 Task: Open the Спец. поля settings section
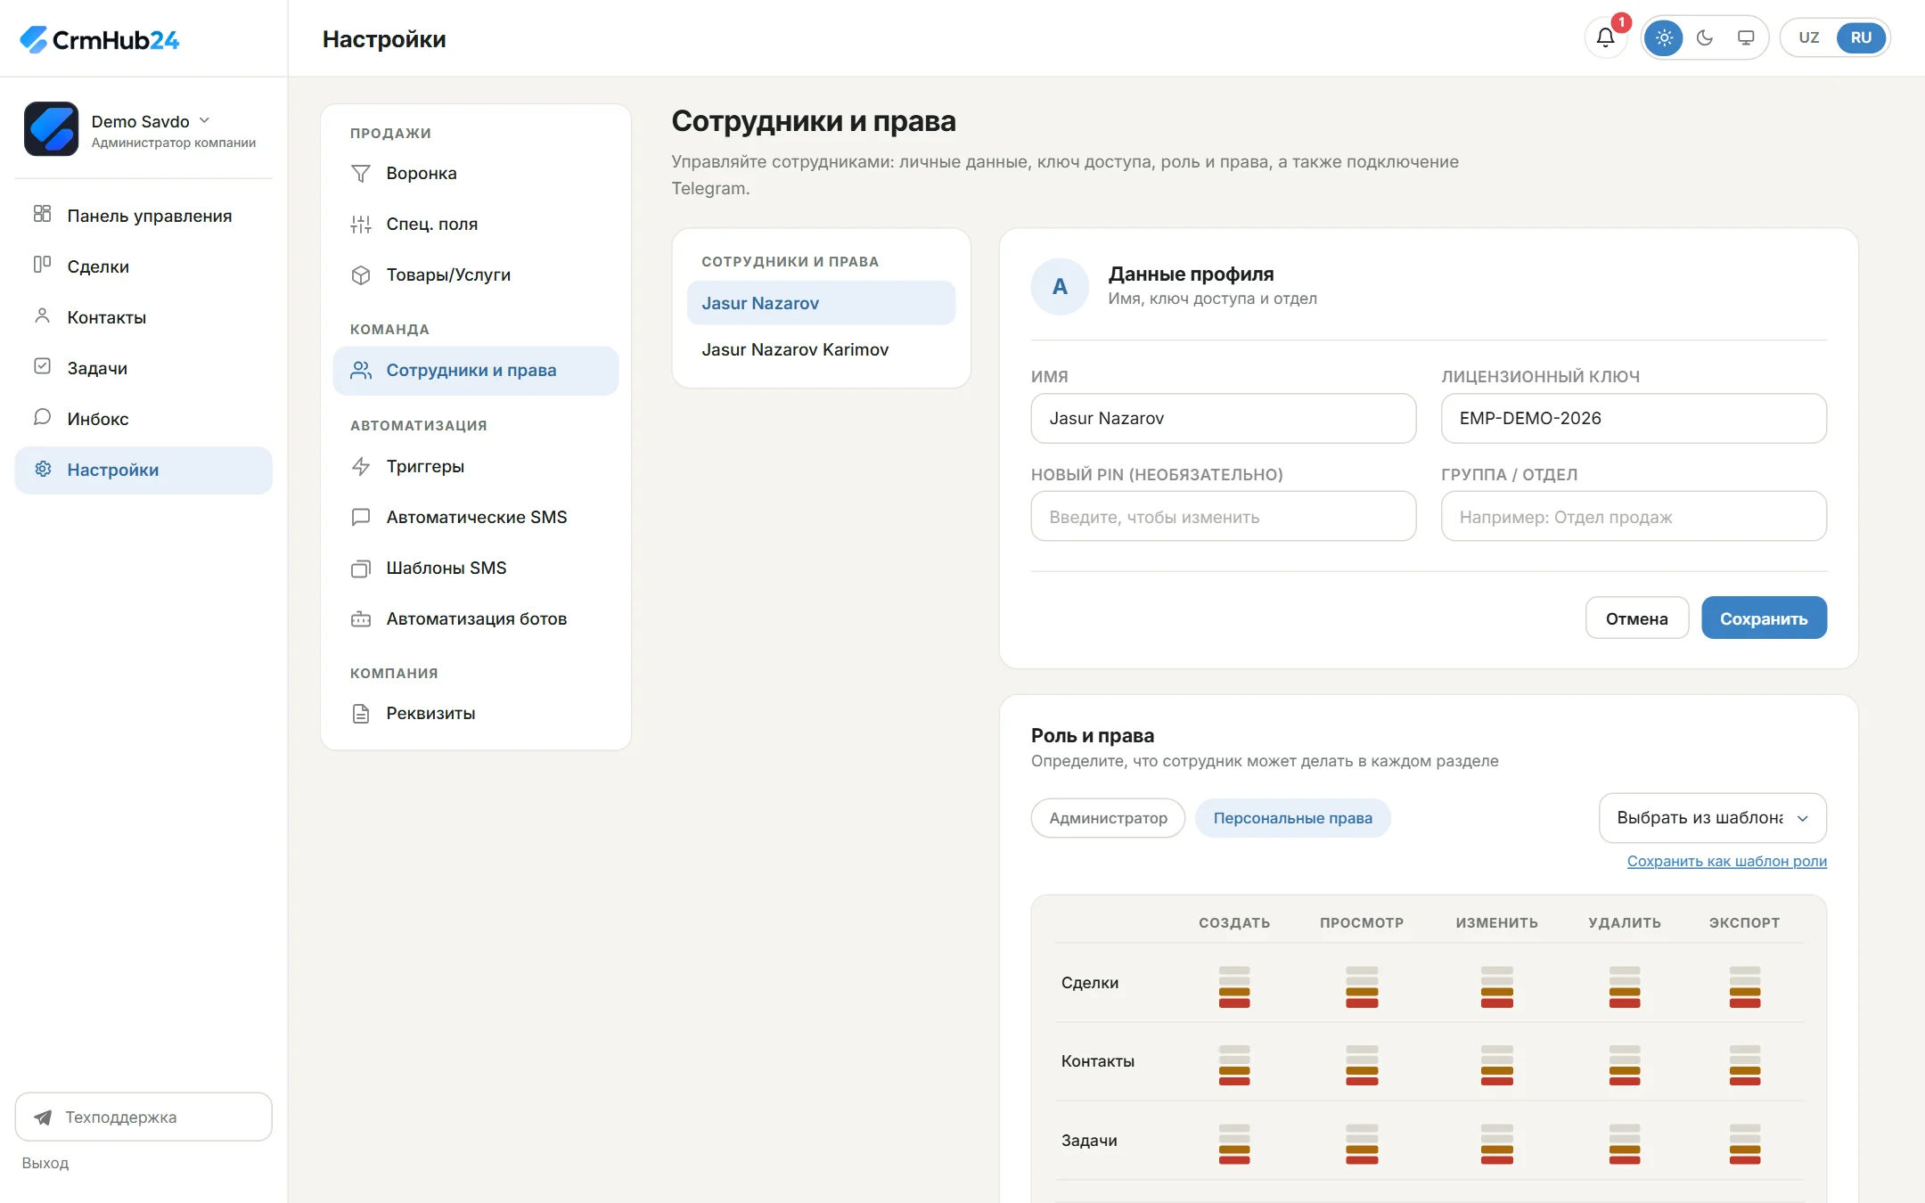point(475,224)
